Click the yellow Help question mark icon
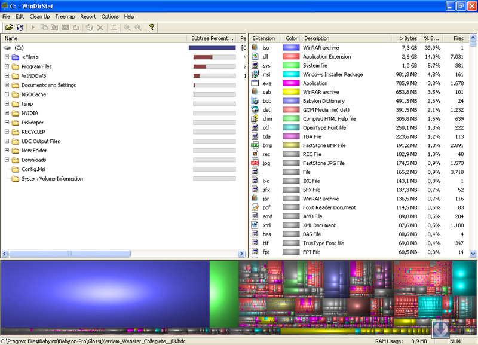This screenshot has width=478, height=345. tap(152, 28)
